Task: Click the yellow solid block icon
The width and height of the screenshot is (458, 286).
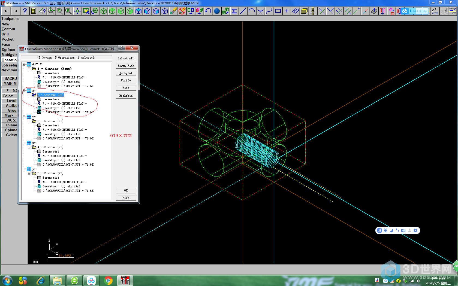Action: (x=304, y=11)
